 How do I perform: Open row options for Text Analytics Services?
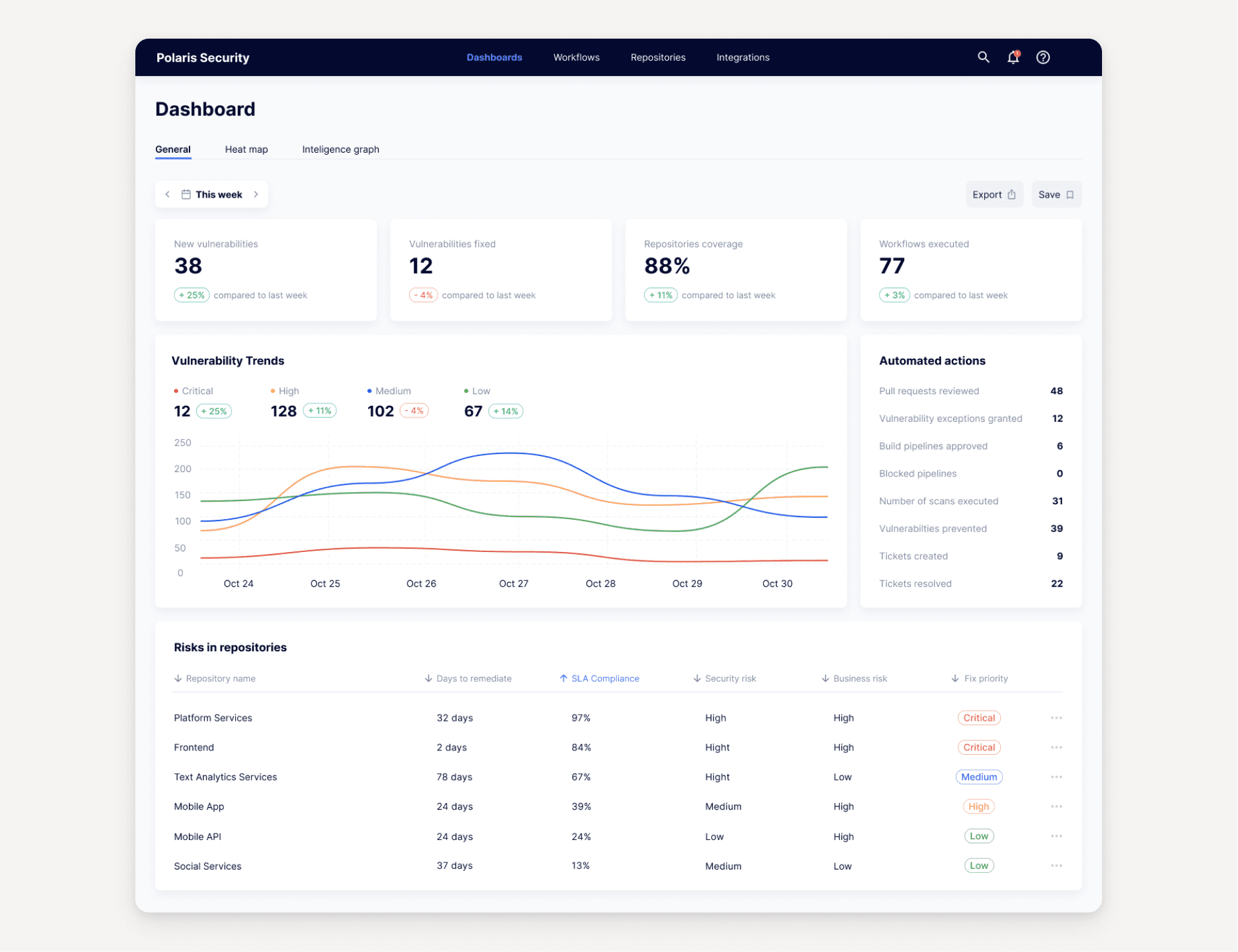(1056, 777)
